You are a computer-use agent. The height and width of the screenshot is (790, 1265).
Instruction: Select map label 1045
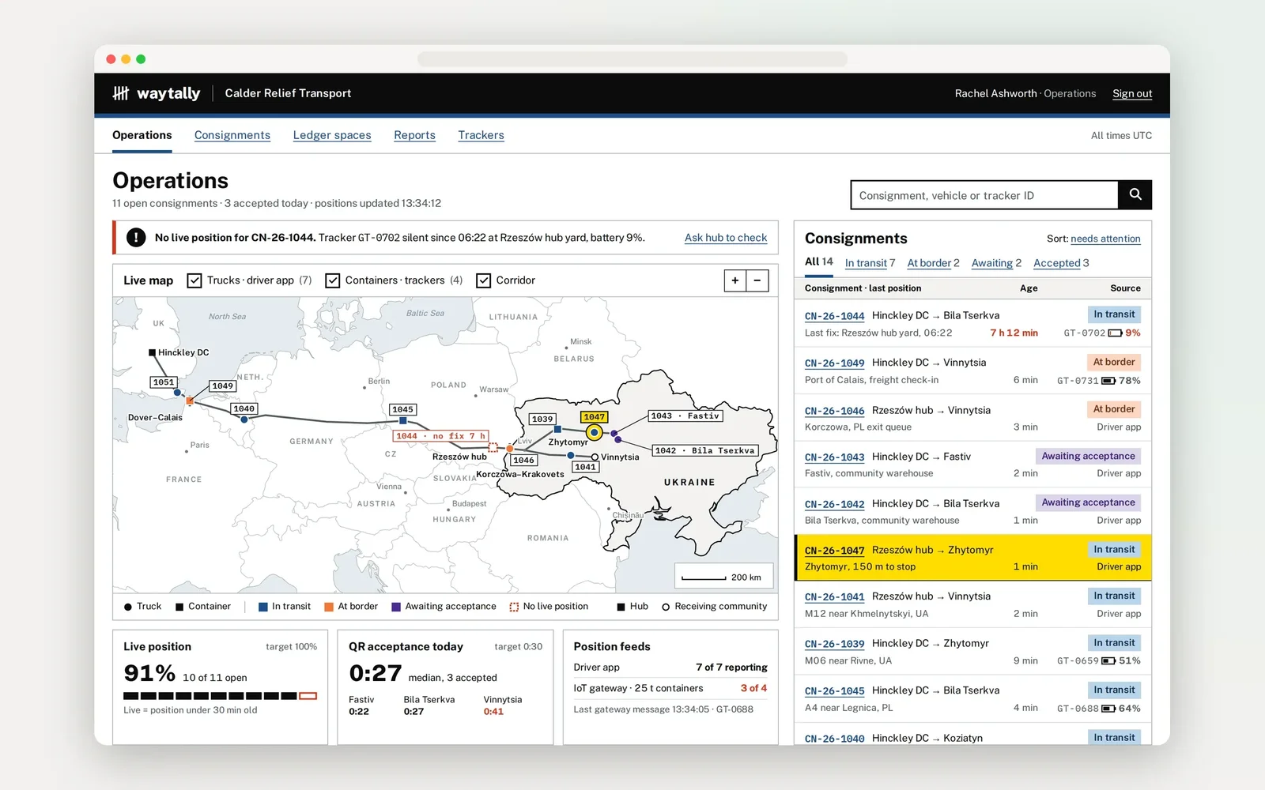point(402,409)
